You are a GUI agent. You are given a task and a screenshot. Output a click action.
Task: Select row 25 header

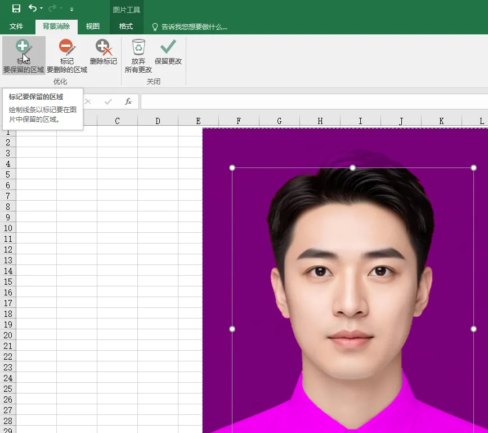pyautogui.click(x=8, y=389)
